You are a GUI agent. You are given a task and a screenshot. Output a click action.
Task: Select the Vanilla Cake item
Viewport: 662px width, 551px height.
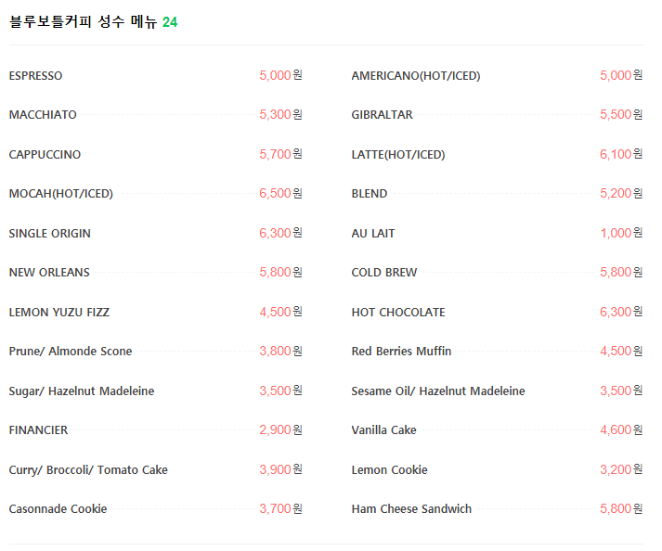[383, 430]
